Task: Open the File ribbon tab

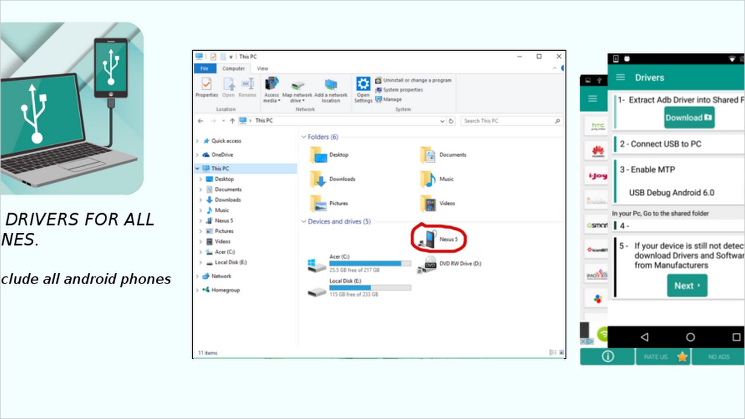Action: pyautogui.click(x=204, y=69)
